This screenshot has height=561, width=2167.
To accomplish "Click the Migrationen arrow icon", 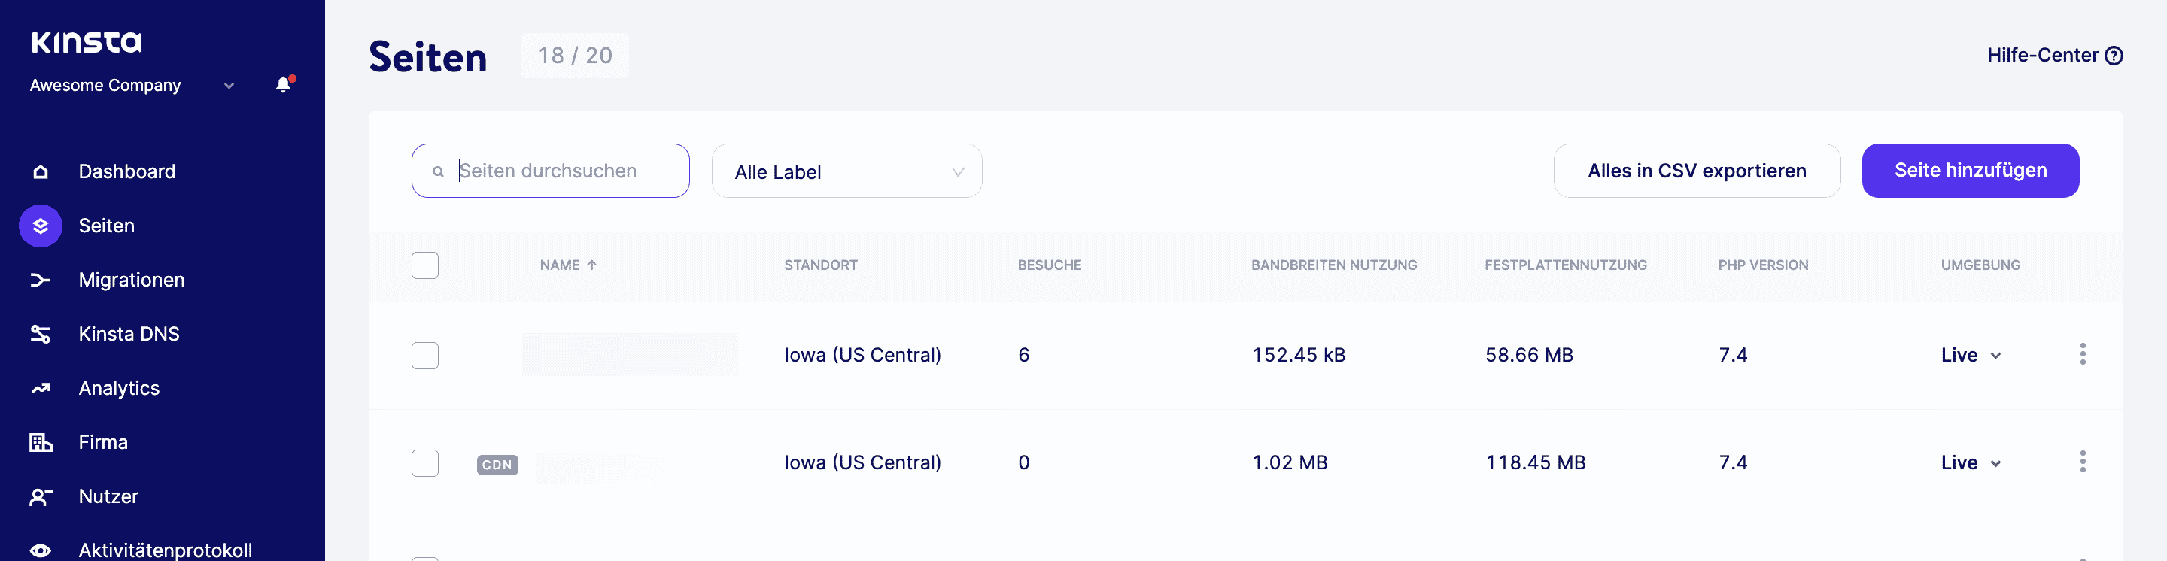I will [x=41, y=280].
